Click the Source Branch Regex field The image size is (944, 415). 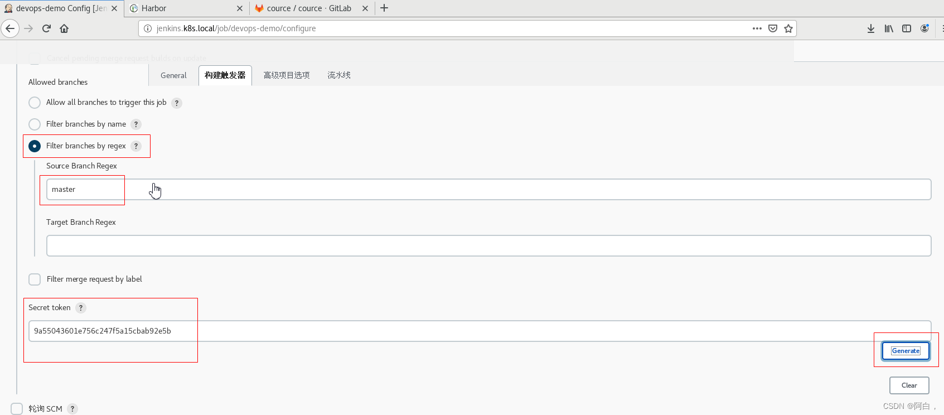click(488, 190)
